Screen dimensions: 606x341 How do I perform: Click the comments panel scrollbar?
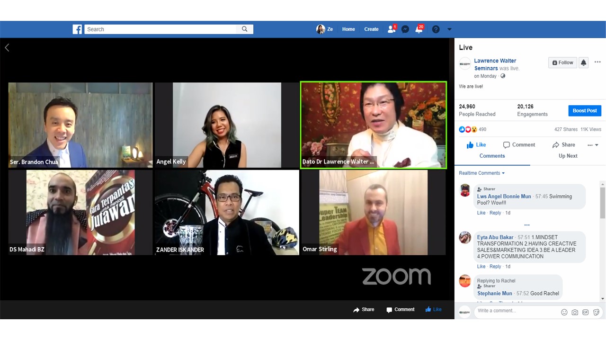point(603,202)
